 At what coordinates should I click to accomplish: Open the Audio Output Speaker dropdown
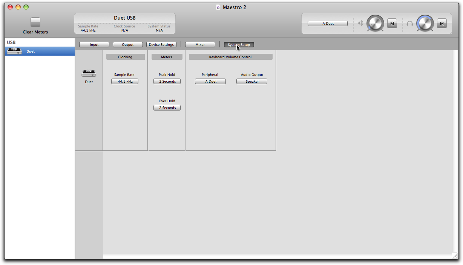click(x=252, y=82)
